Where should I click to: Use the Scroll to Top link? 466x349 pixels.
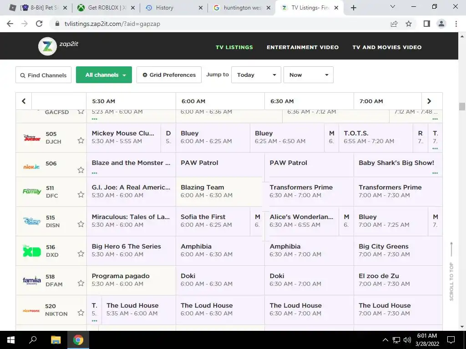tap(451, 271)
